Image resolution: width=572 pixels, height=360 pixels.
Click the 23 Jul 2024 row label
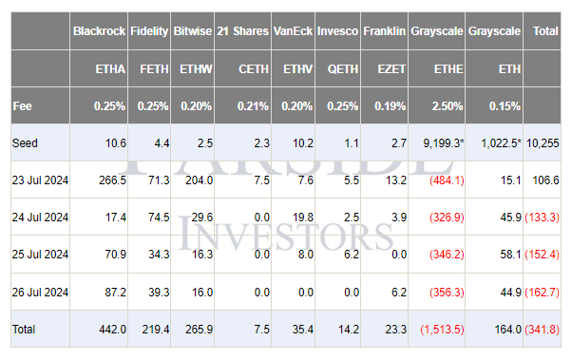40,180
